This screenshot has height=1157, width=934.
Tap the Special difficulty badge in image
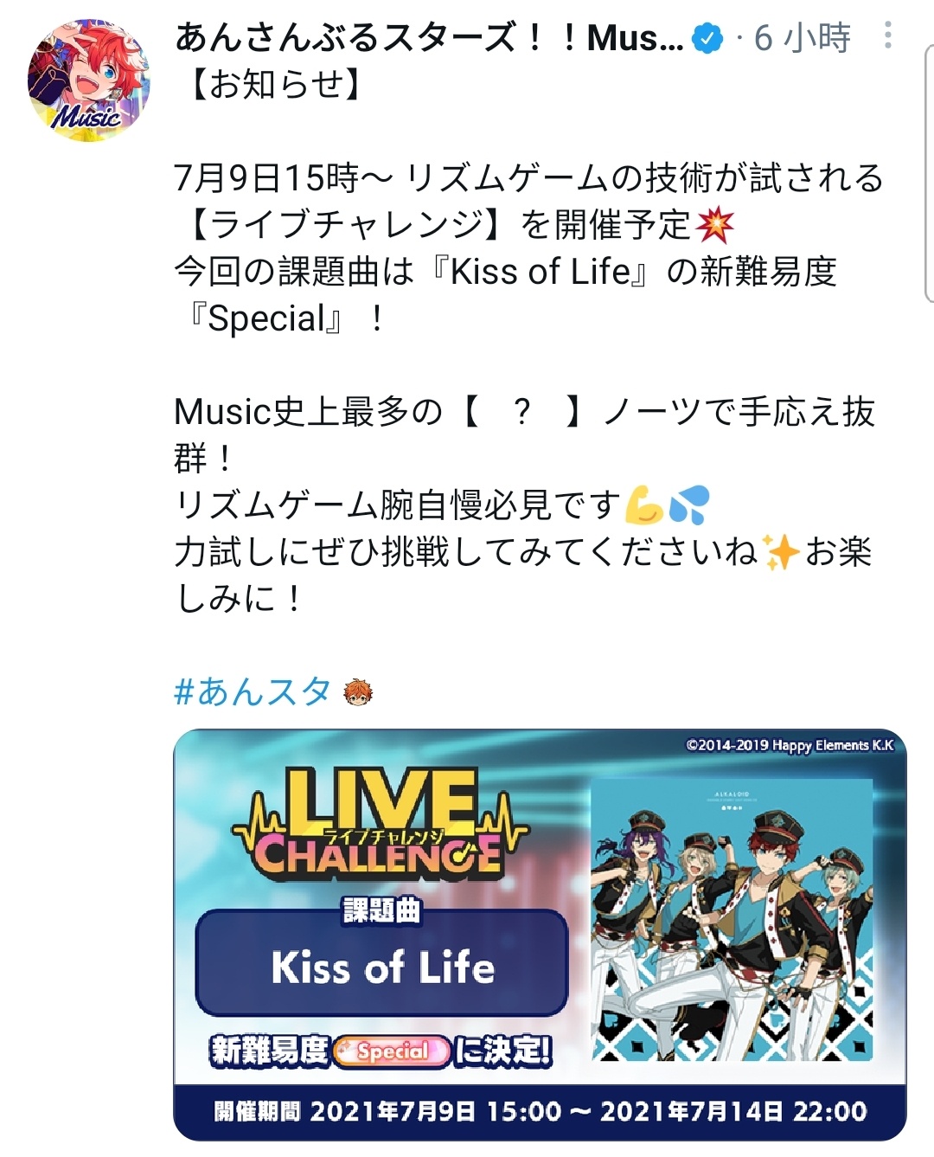click(392, 1051)
